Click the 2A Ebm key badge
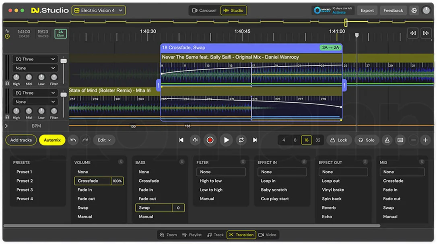This screenshot has width=437, height=244. (60, 34)
